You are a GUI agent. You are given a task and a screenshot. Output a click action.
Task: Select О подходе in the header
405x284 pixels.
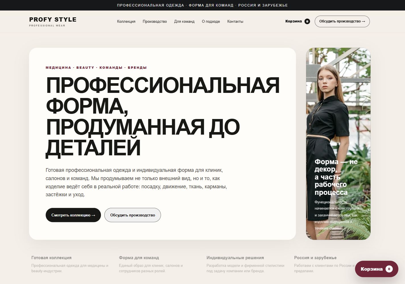coord(211,21)
